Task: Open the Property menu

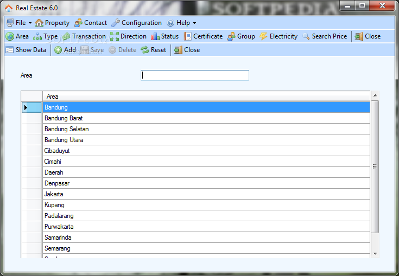Action: (57, 23)
